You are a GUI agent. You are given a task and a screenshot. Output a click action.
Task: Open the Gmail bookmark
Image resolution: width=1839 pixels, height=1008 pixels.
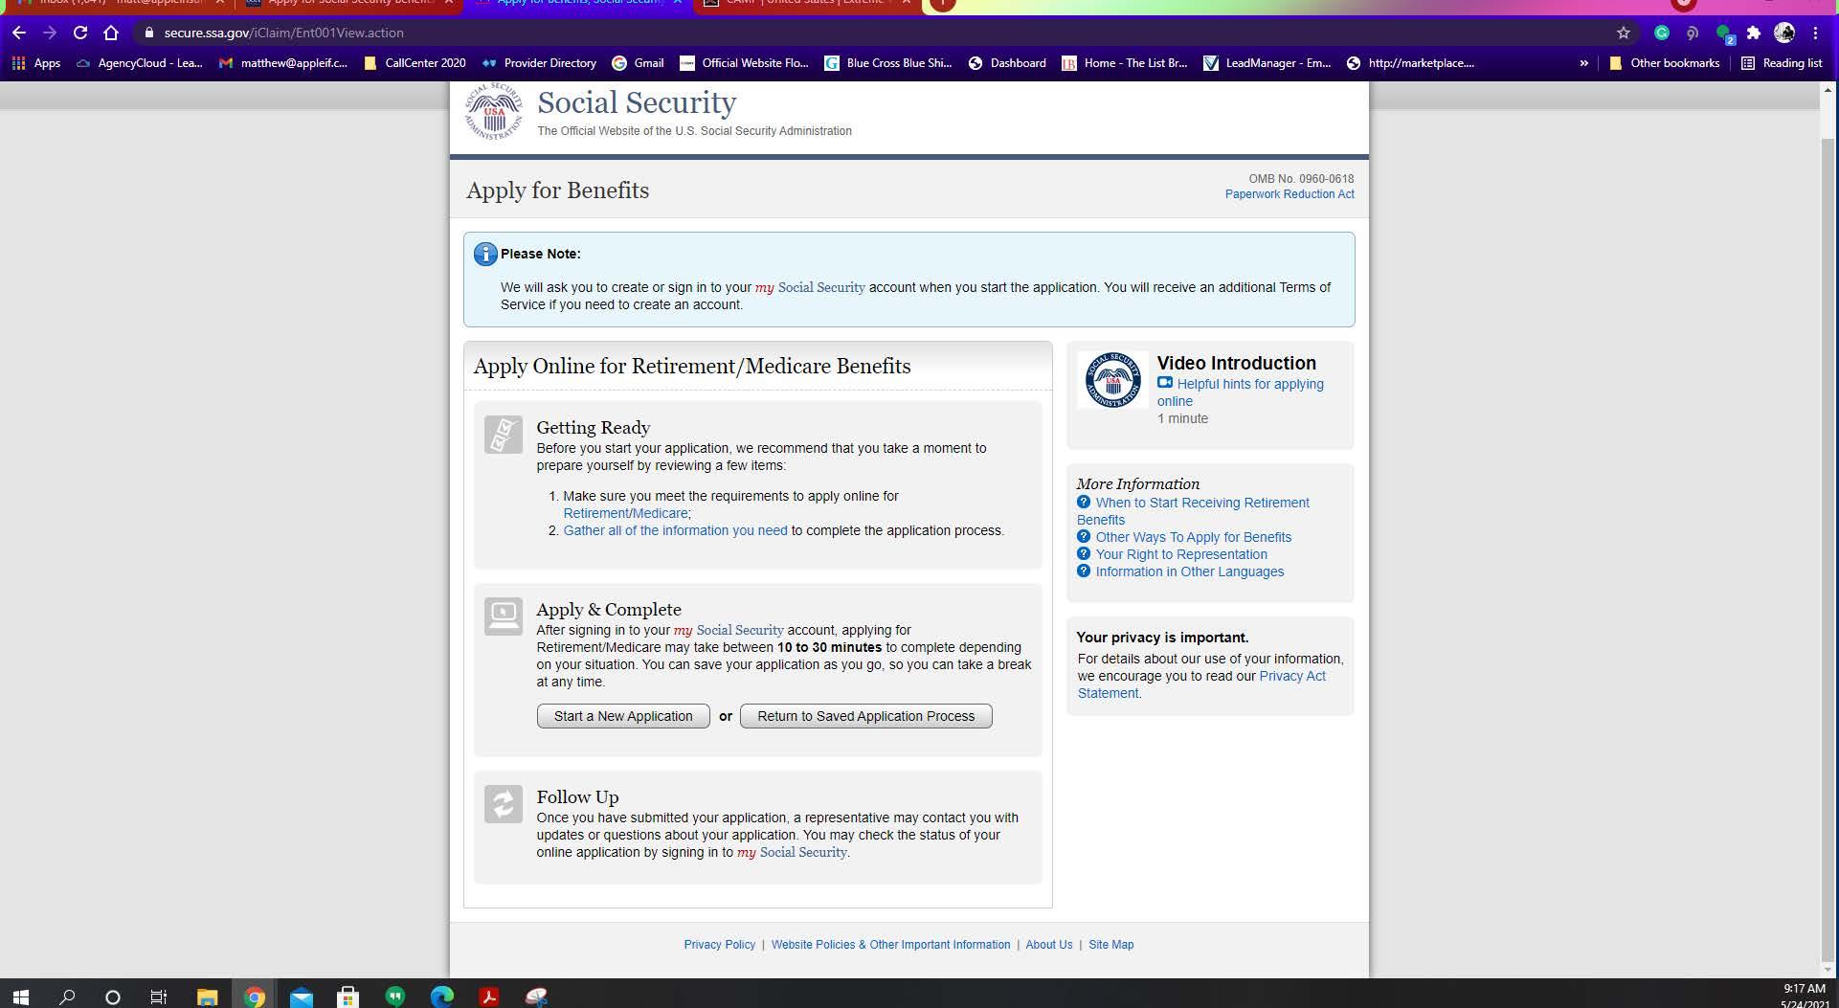pyautogui.click(x=638, y=63)
